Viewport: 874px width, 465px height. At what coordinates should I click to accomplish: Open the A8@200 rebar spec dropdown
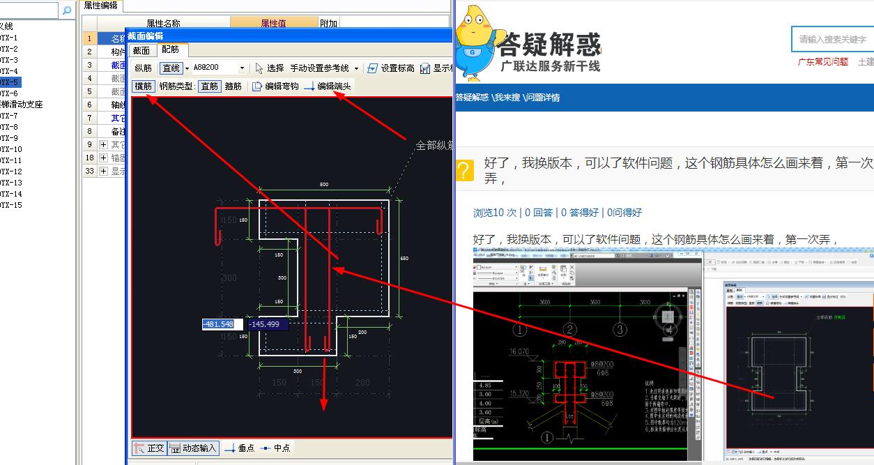tap(242, 68)
